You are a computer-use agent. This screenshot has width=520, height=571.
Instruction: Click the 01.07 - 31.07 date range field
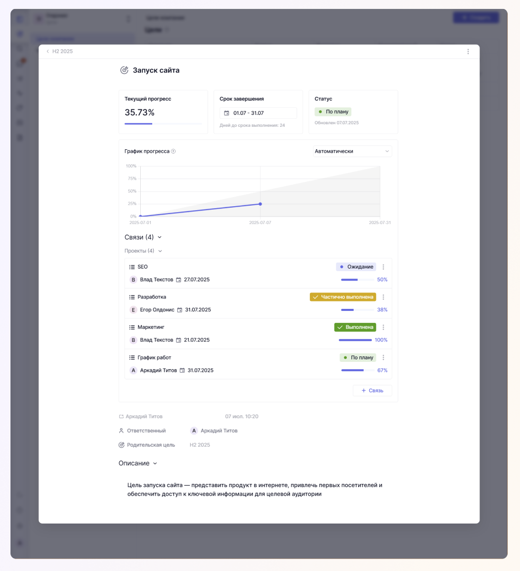259,113
